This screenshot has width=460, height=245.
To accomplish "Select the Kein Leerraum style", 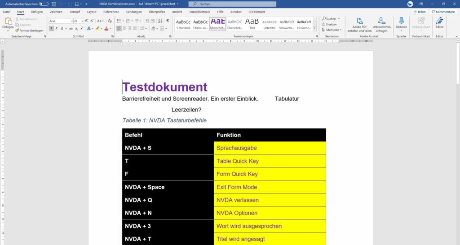I will [200, 24].
